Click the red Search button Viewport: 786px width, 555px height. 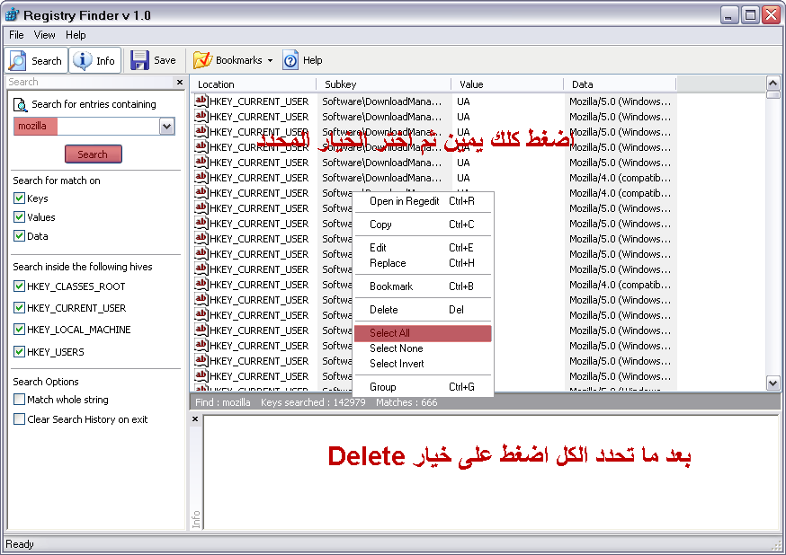(x=94, y=154)
